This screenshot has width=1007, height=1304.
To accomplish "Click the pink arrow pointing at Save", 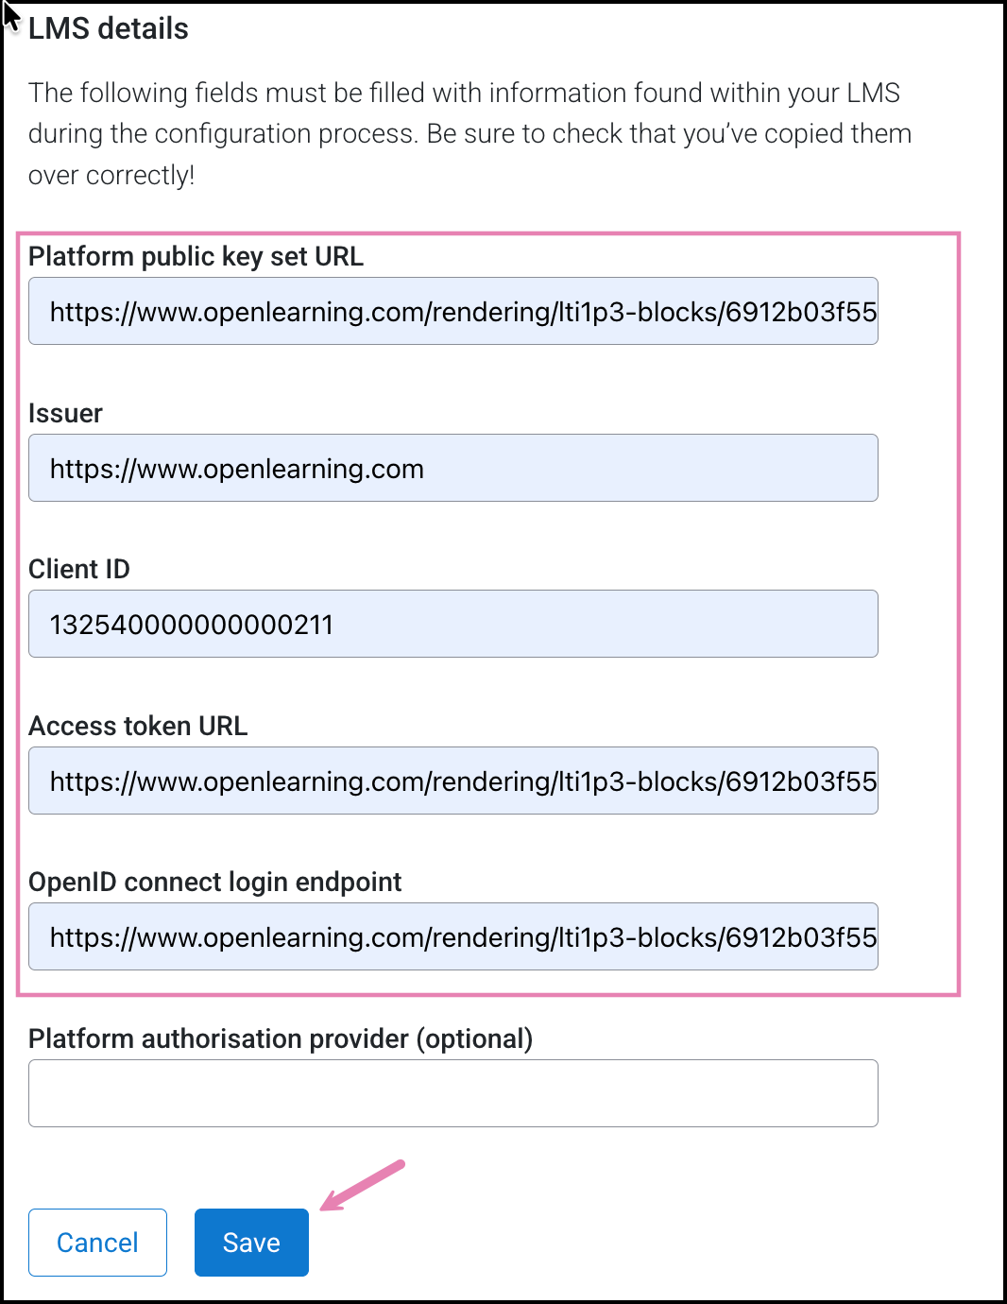I will click(x=362, y=1185).
